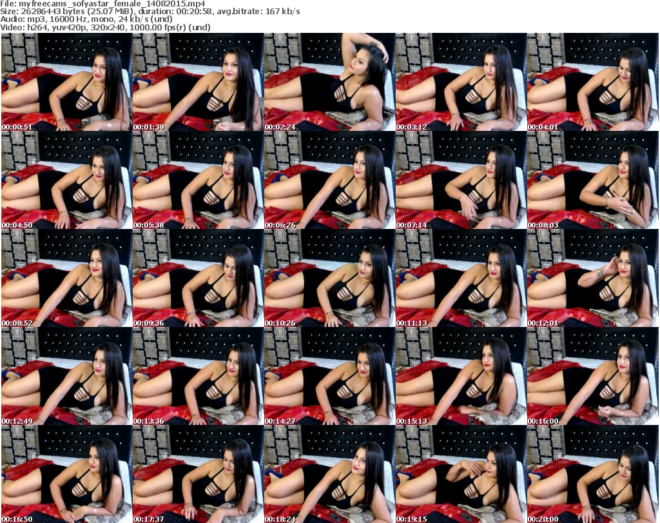The height and width of the screenshot is (523, 660).
Task: Select the thumbnail stamped 00:13:36
Action: click(199, 377)
